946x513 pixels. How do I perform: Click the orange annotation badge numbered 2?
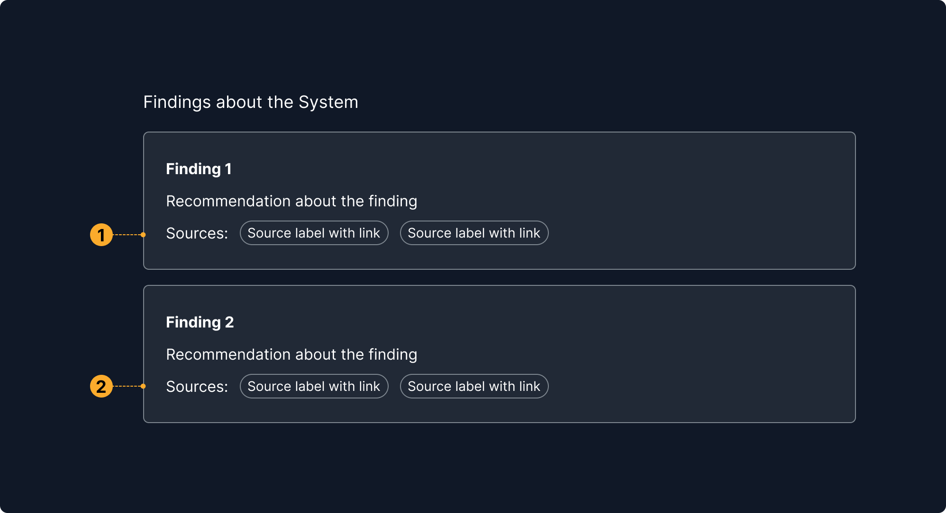(x=101, y=386)
